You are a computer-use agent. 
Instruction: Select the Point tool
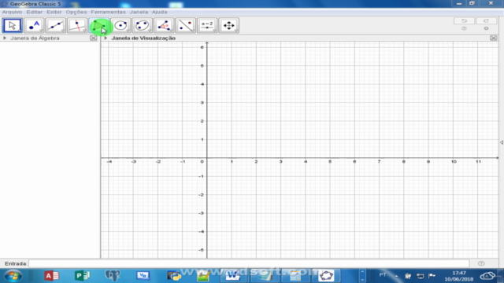(34, 25)
